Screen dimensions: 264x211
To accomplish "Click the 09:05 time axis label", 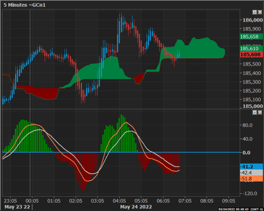I will 229,201.
